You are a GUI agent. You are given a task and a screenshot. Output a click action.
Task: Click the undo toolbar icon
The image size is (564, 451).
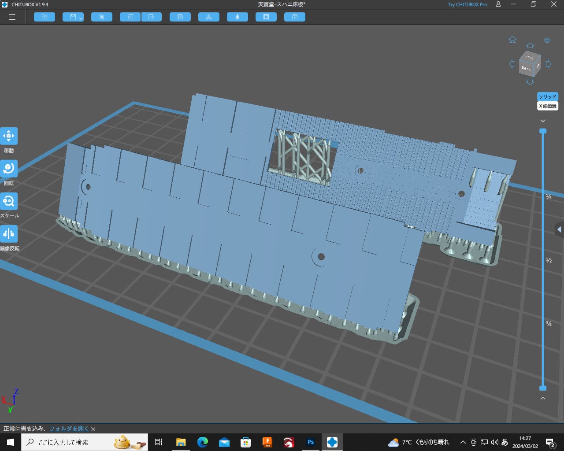(x=130, y=17)
